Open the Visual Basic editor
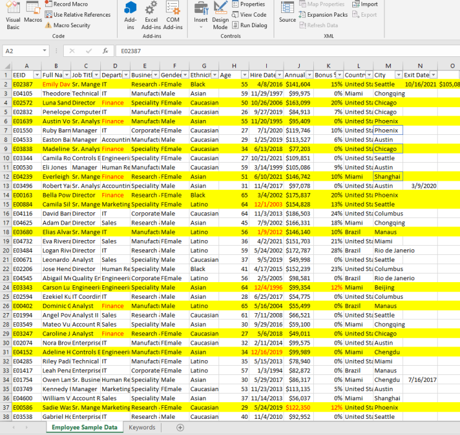The image size is (460, 435). click(13, 15)
